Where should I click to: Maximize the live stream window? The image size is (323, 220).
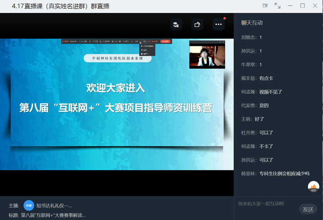coord(302,6)
